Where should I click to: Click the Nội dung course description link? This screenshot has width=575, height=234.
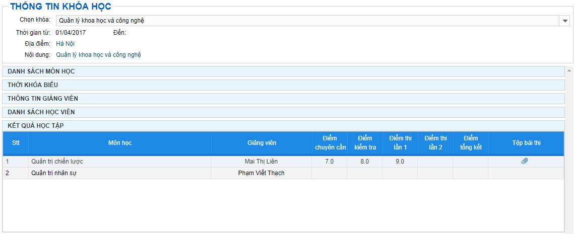coord(99,55)
